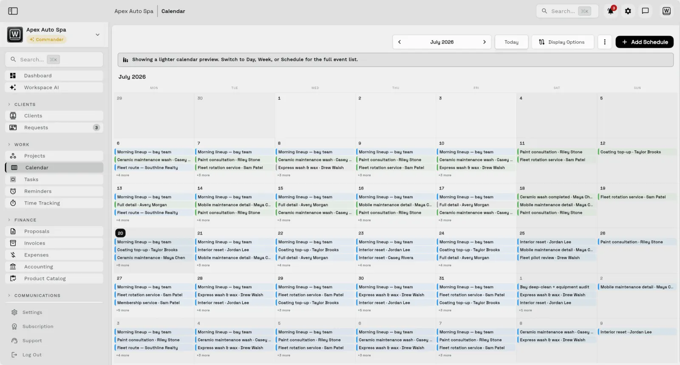Go to next month with right chevron
The height and width of the screenshot is (365, 680).
click(484, 42)
